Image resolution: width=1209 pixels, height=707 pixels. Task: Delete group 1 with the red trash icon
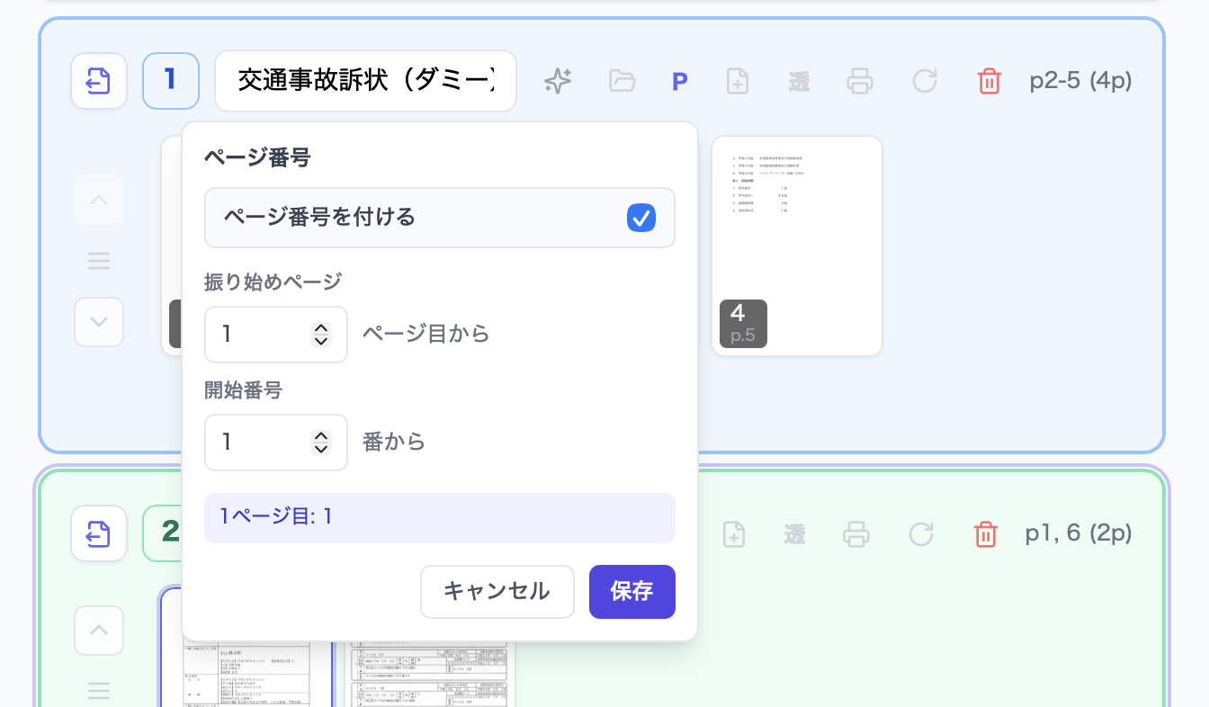(x=990, y=81)
